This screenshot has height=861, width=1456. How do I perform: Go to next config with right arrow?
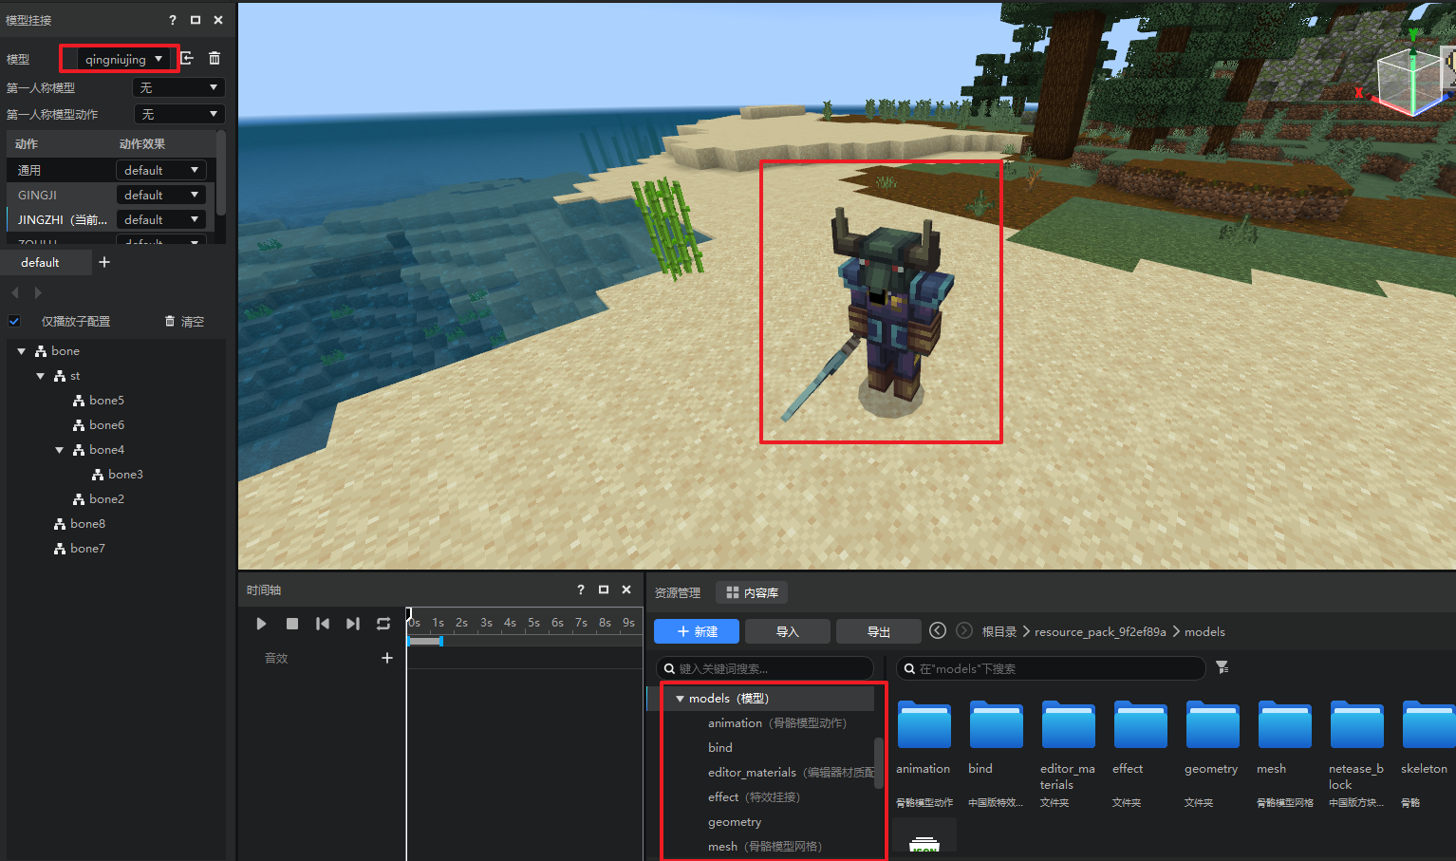[38, 292]
